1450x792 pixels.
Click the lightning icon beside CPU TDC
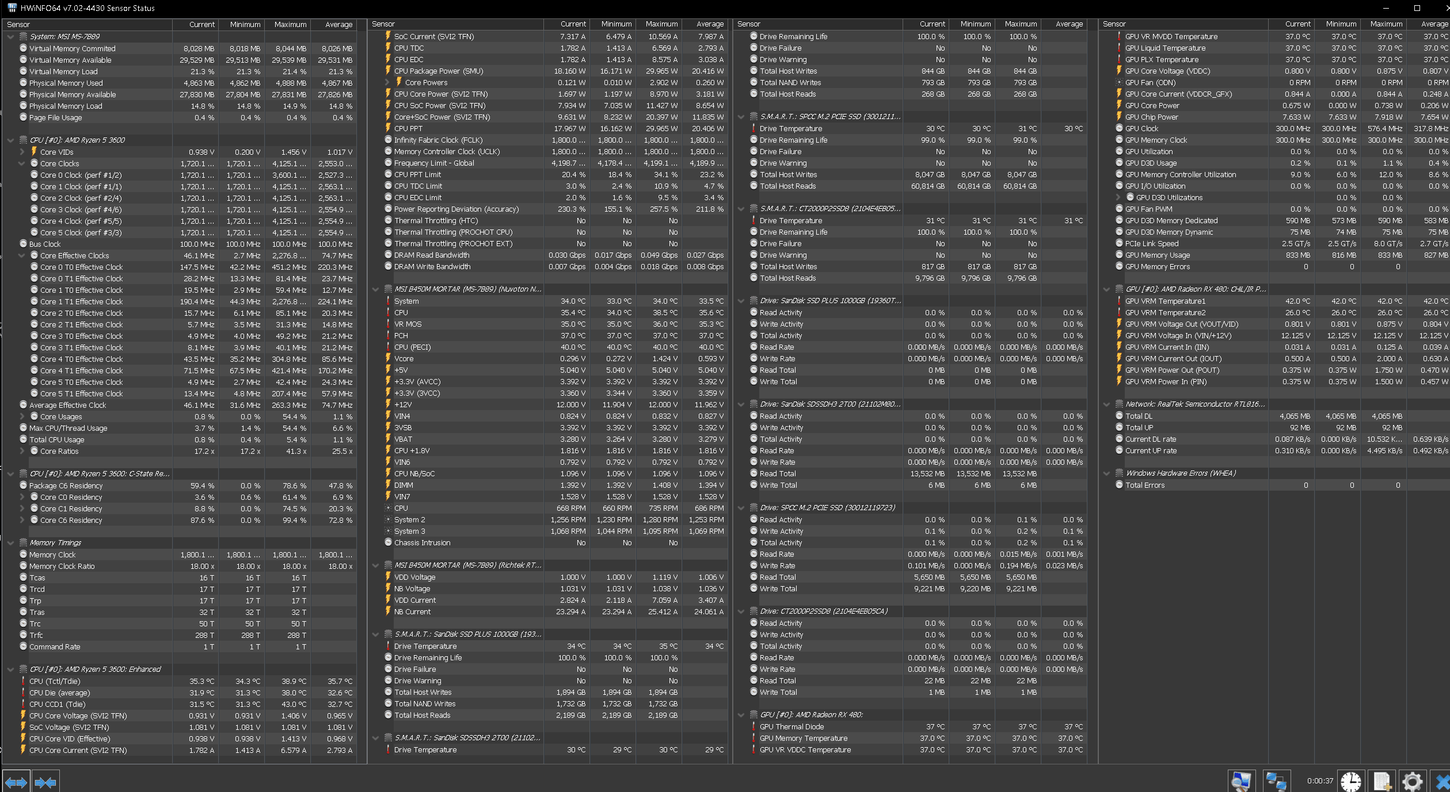click(x=389, y=48)
